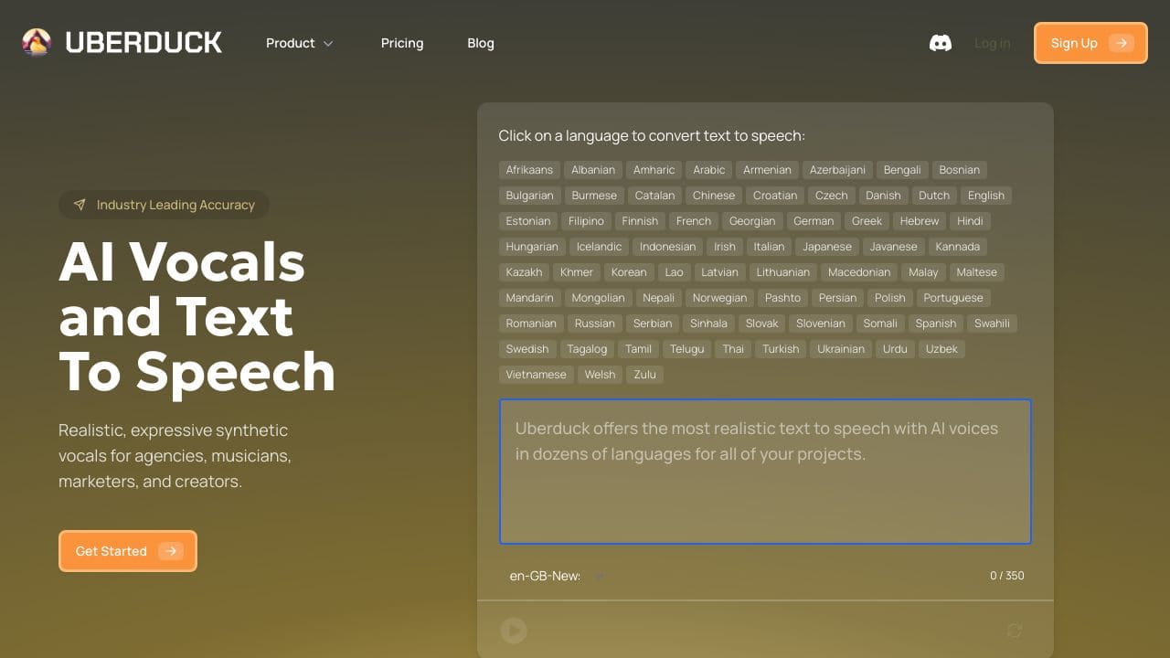The image size is (1170, 658).
Task: Pick French as the language
Action: click(x=694, y=221)
